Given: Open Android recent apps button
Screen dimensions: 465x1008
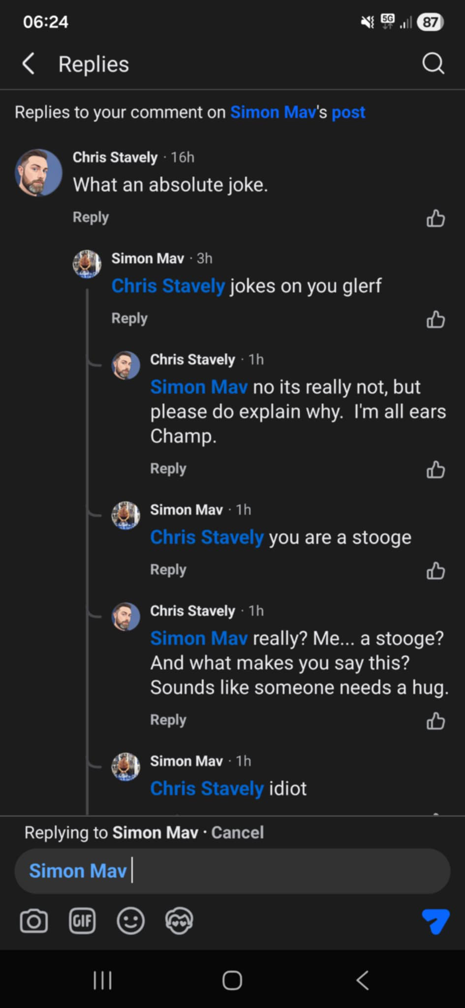Looking at the screenshot, I should click(102, 980).
